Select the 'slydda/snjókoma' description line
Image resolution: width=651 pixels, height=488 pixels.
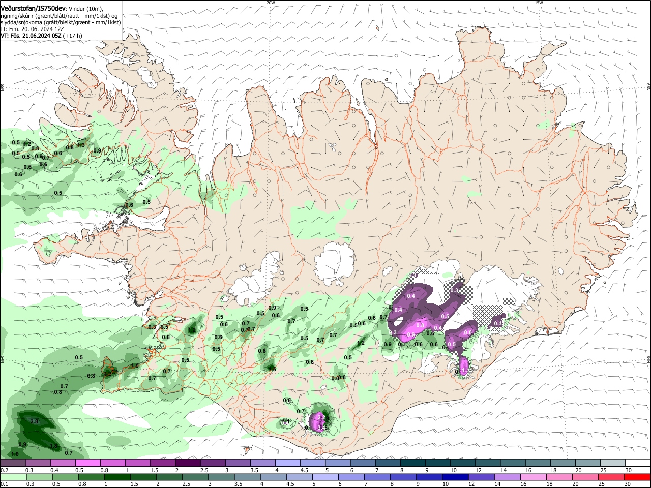61,22
